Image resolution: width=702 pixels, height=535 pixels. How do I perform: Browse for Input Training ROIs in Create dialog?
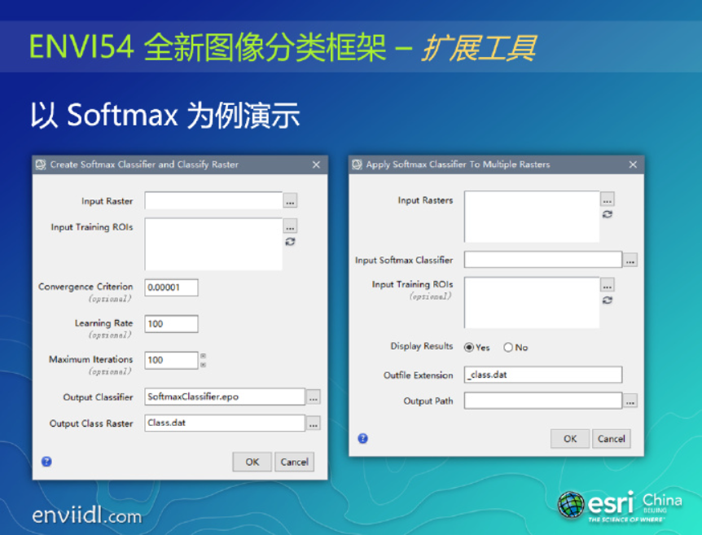[290, 226]
